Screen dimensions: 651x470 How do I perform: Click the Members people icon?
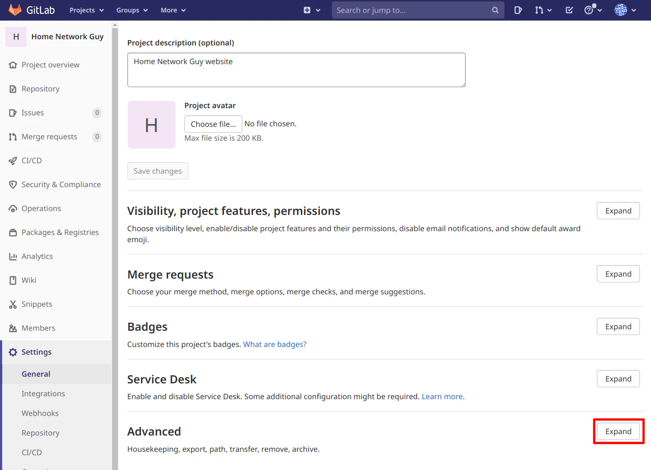pyautogui.click(x=13, y=328)
